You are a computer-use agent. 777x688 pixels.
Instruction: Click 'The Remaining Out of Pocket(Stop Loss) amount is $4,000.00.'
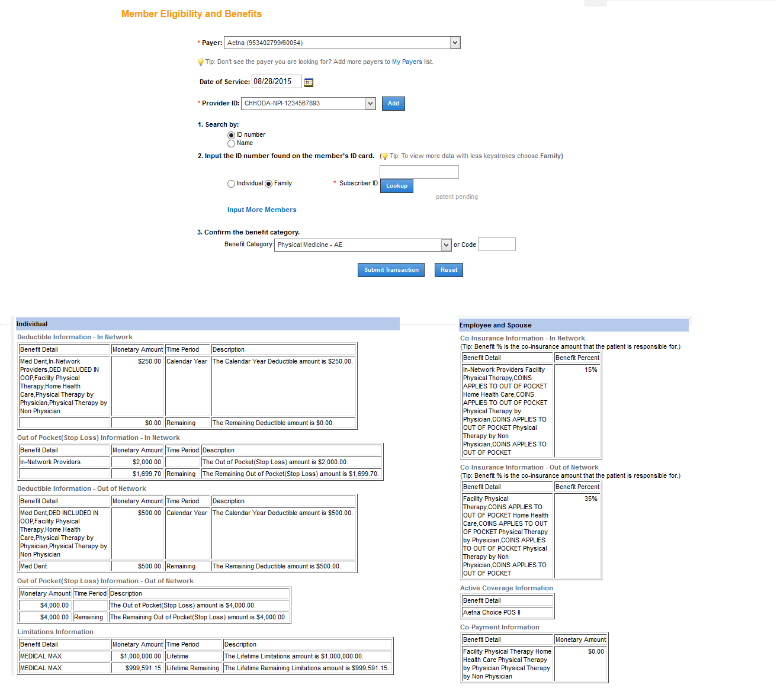point(198,617)
